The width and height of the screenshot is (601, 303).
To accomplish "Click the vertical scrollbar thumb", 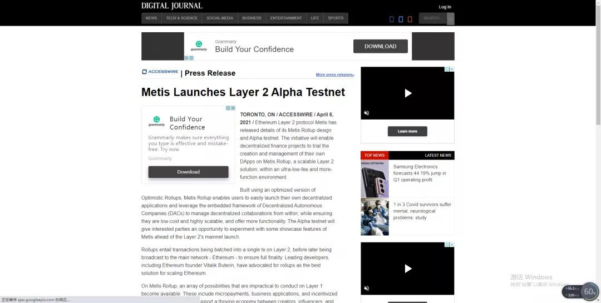I will 598,64.
